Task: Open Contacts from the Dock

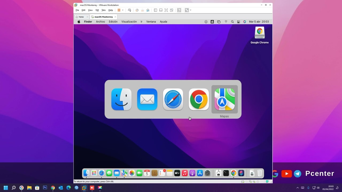Action: tap(154, 173)
